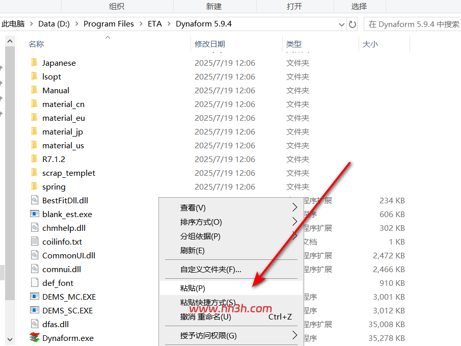Click the chmhelp.dll file icon
Viewport: 461px width, 346px height.
click(x=35, y=228)
